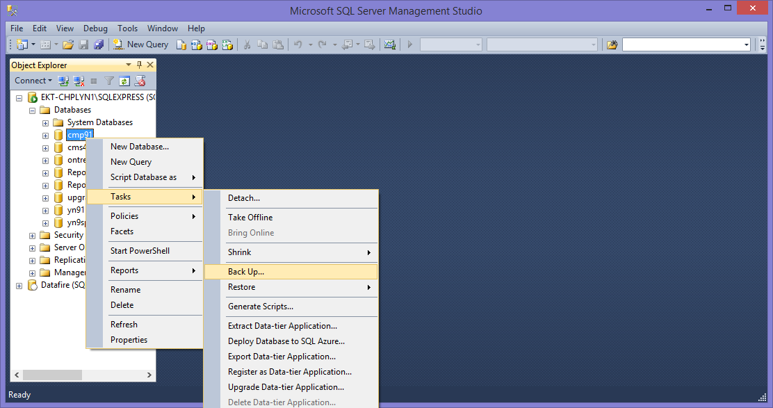The width and height of the screenshot is (773, 408).
Task: Click the Add New Item toolbar icon
Action: pos(45,45)
